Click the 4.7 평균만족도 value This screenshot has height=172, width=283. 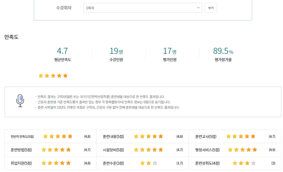click(62, 51)
